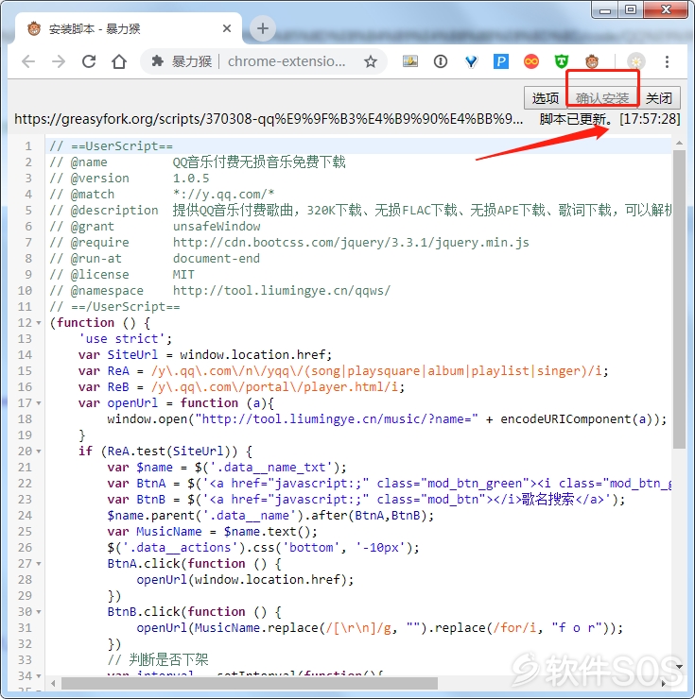Click the blue V-shaped extension icon
Screen dimensions: 695x699
[471, 61]
